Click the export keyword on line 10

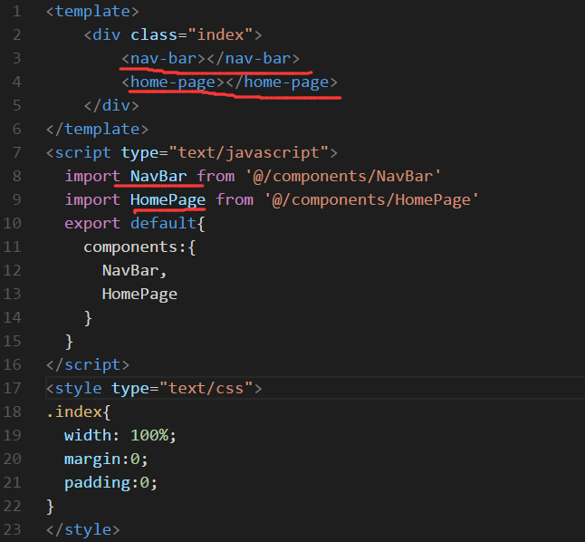tap(92, 223)
